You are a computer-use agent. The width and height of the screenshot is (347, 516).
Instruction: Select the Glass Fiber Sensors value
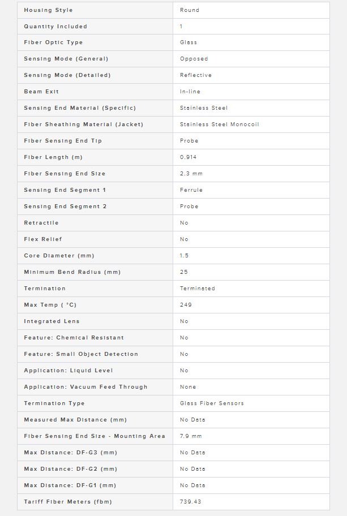212,403
